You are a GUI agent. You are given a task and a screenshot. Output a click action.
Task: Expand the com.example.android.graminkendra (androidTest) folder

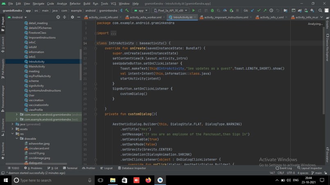[x=17, y=114]
